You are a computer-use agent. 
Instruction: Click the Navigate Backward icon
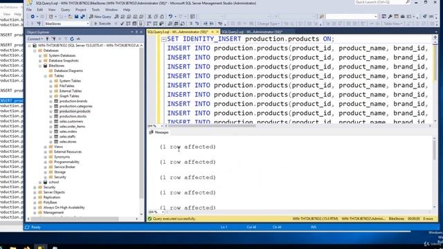[33, 17]
